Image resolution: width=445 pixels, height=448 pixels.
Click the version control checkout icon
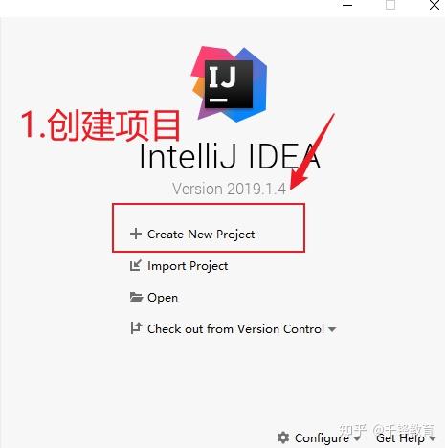point(136,327)
